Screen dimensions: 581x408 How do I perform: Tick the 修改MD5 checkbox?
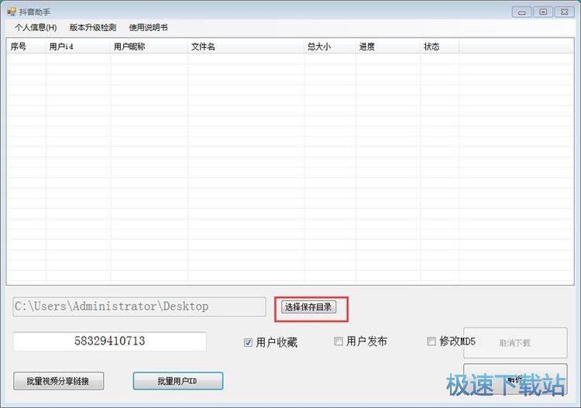click(x=431, y=341)
